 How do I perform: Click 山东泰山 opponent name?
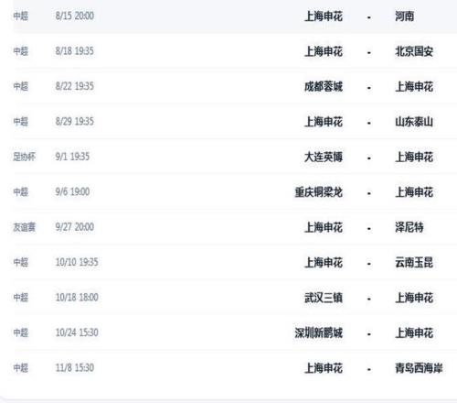pyautogui.click(x=414, y=122)
